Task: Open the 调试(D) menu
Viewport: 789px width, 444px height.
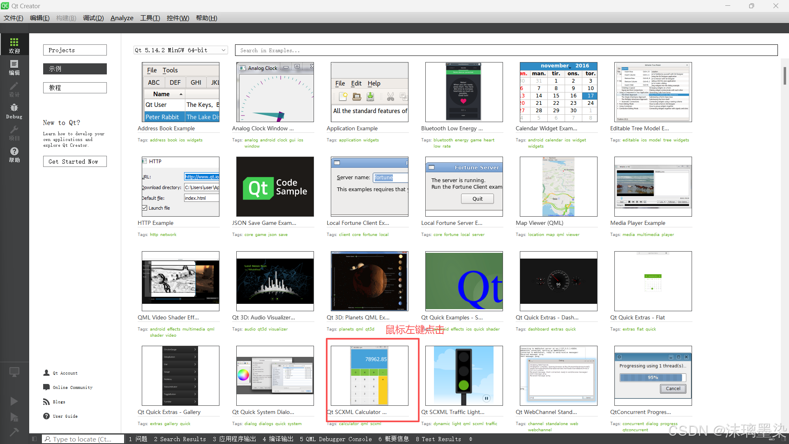Action: pos(93,18)
